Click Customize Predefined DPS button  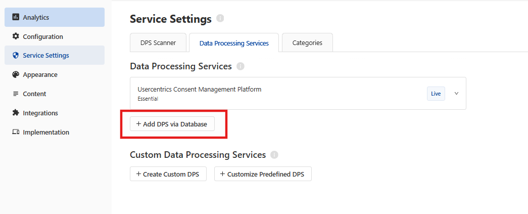click(x=263, y=174)
